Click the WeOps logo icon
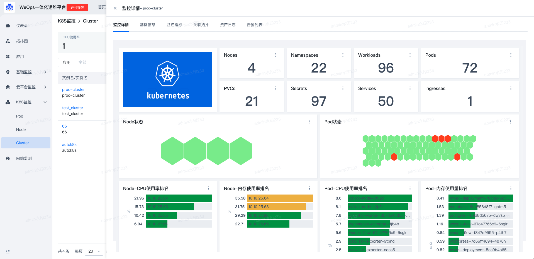The image size is (534, 259). click(9, 8)
